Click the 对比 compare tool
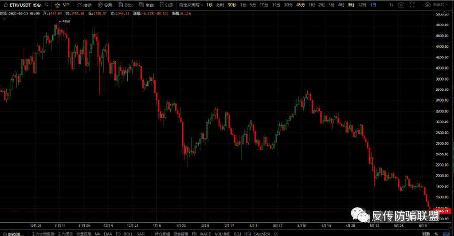The width and height of the screenshot is (454, 236). [x=125, y=5]
